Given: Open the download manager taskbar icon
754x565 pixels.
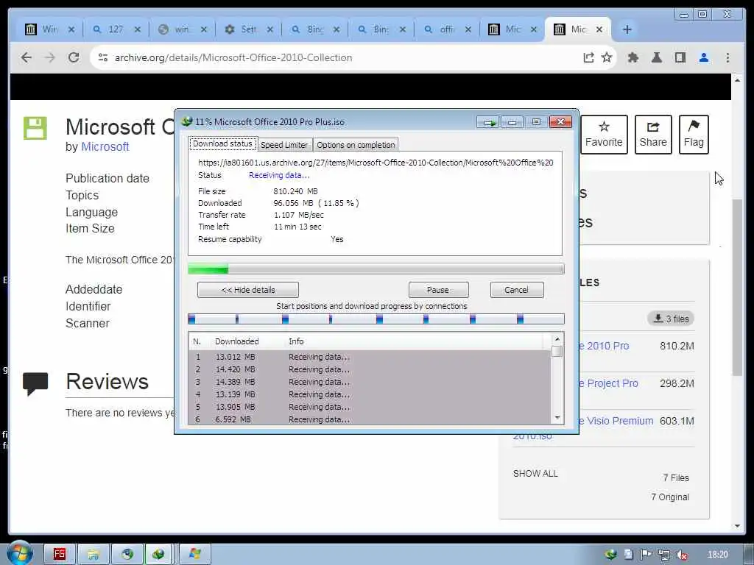Looking at the screenshot, I should (x=159, y=554).
